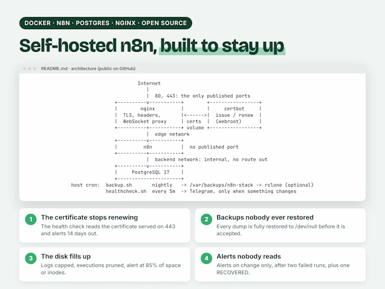Click 'issue / renew' text in certbot box
This screenshot has width=385, height=289.
click(x=234, y=115)
